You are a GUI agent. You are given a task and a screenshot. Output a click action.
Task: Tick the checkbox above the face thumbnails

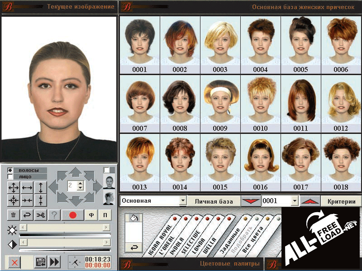pos(106,170)
